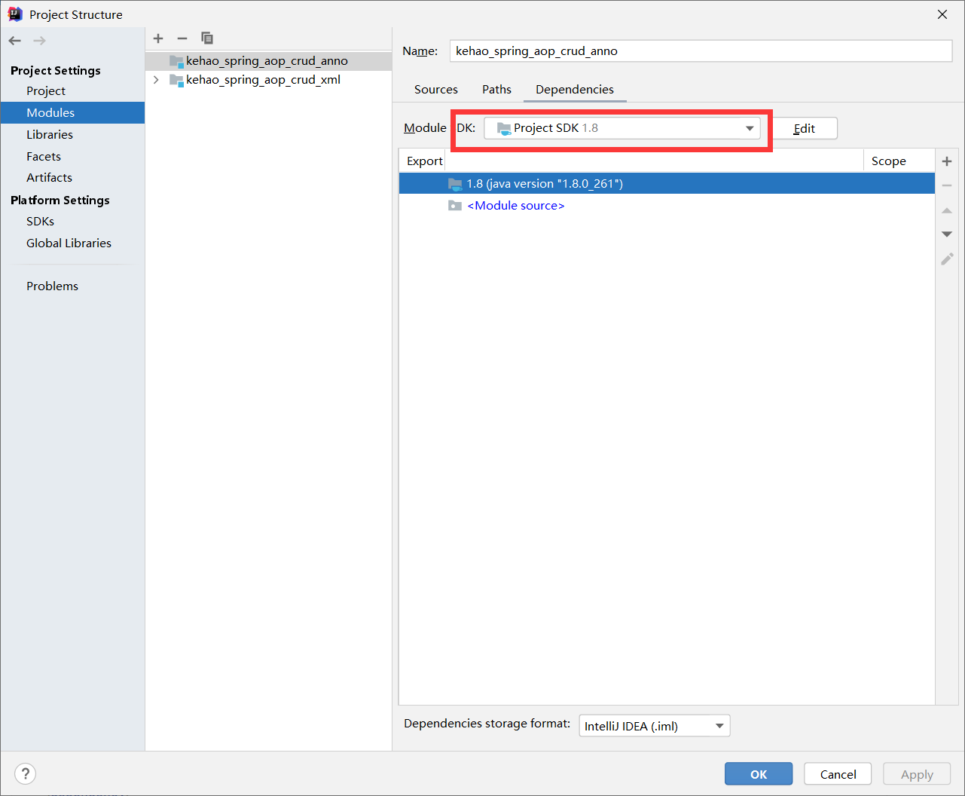Click the pencil edit dependency icon
965x796 pixels.
tap(947, 259)
